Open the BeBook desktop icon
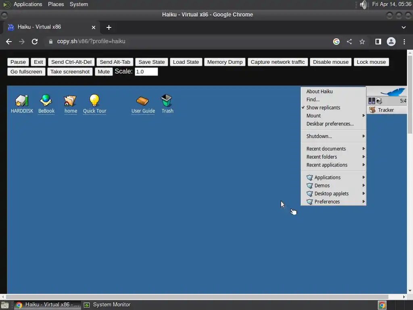This screenshot has height=310, width=413. click(x=46, y=101)
